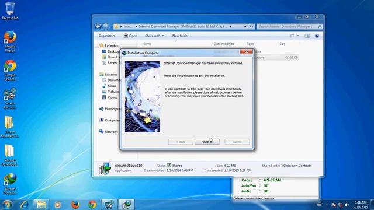Click the disabled Back button in installer
The width and height of the screenshot is (374, 210).
point(181,142)
